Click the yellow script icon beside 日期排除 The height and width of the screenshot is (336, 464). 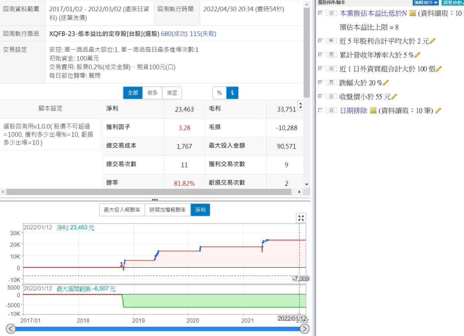[373, 111]
